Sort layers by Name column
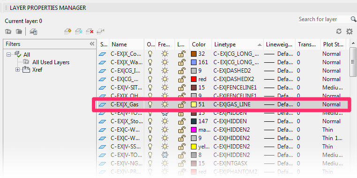 127,44
